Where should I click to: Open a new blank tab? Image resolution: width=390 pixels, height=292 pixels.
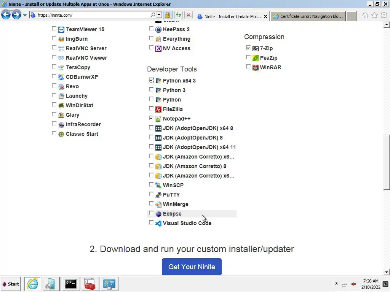(x=351, y=16)
